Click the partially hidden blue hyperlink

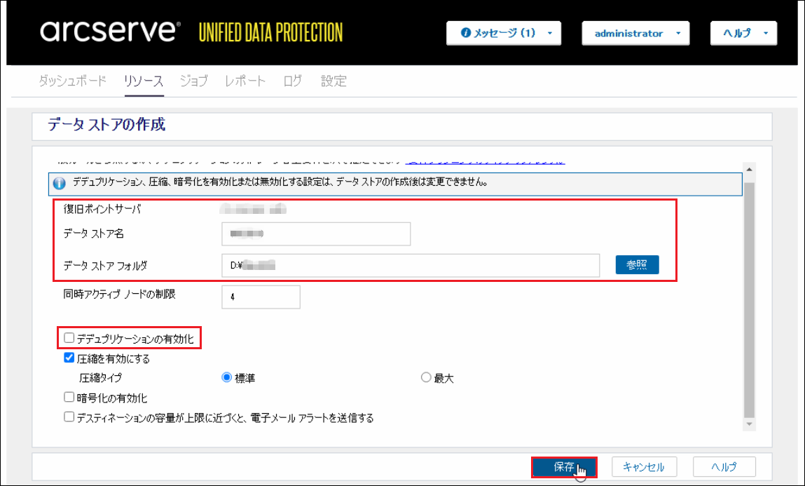pyautogui.click(x=485, y=162)
